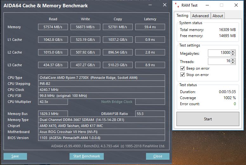
Task: Open the About tab in RAM Test
Action: pyautogui.click(x=218, y=16)
